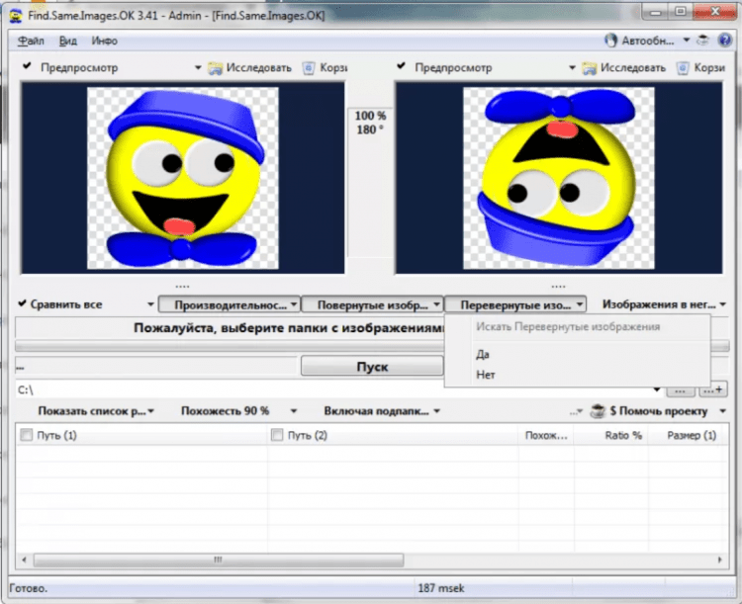Click the left smiley preview image
The image size is (742, 604).
click(183, 178)
